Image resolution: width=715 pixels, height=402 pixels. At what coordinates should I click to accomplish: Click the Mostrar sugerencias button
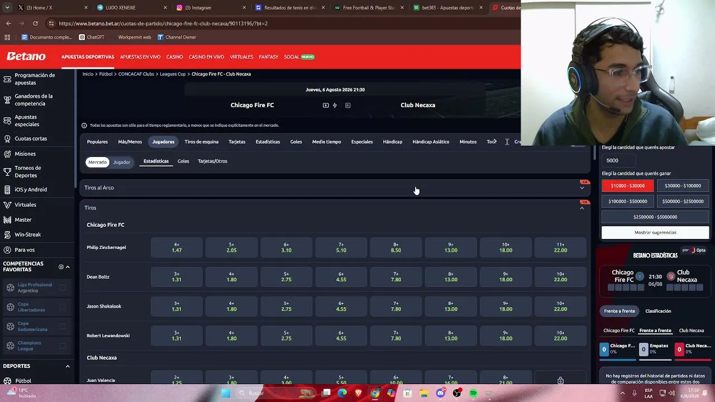pos(655,232)
